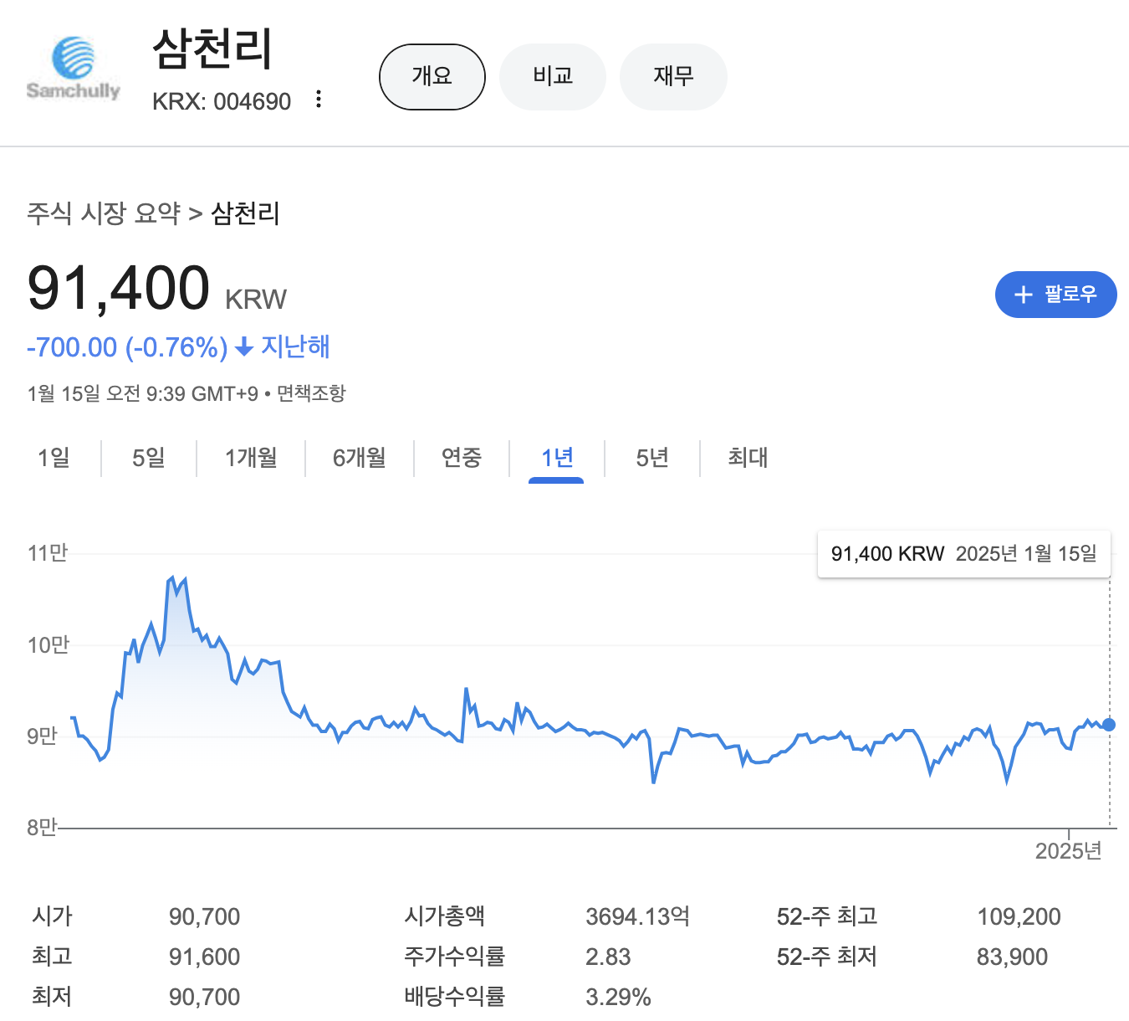The image size is (1129, 1021).
Task: Click the blue chart endpoint dot
Action: (1109, 725)
